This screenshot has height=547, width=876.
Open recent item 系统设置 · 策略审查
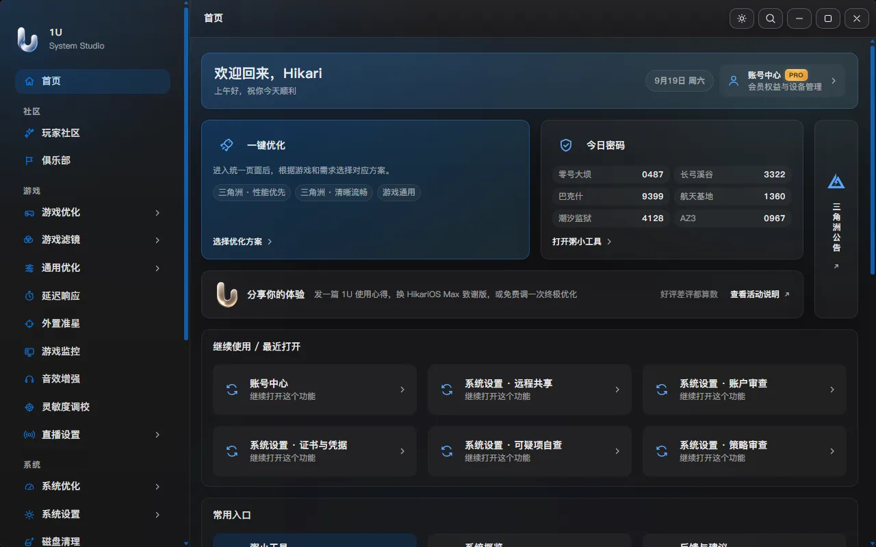tap(745, 451)
